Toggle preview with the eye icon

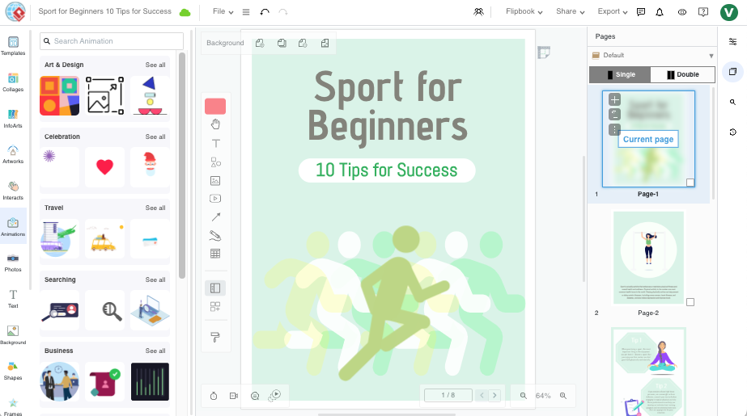click(681, 12)
